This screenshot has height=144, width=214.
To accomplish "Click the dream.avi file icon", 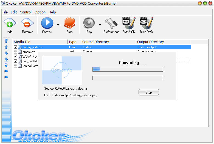I will pos(20,52).
